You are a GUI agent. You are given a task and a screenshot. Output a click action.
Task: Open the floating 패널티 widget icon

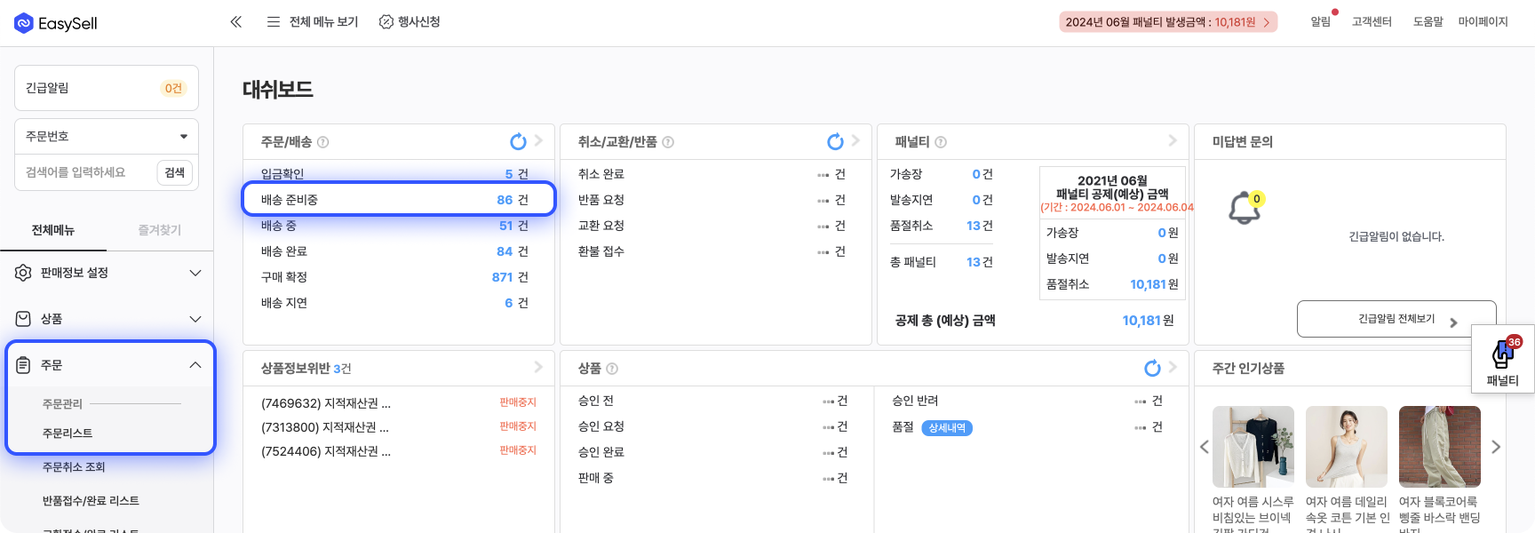[1502, 354]
